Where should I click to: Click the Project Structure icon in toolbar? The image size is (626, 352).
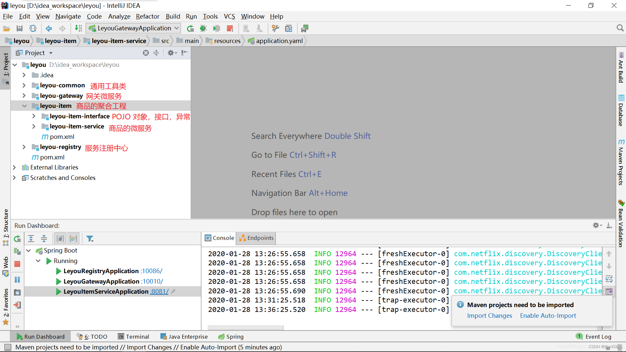pos(289,29)
